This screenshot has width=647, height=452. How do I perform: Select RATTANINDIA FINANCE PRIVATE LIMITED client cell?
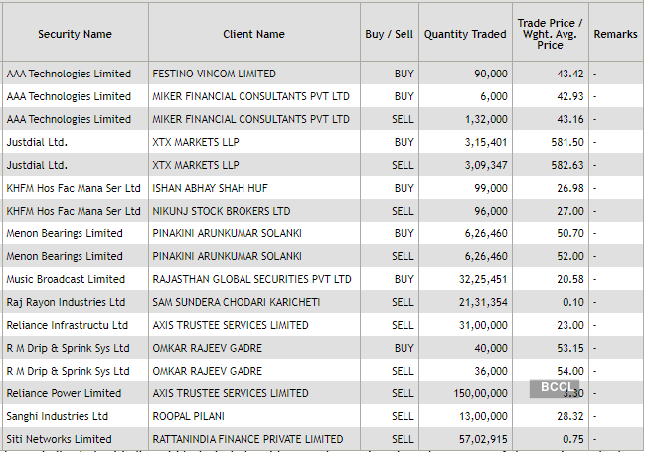(x=247, y=439)
